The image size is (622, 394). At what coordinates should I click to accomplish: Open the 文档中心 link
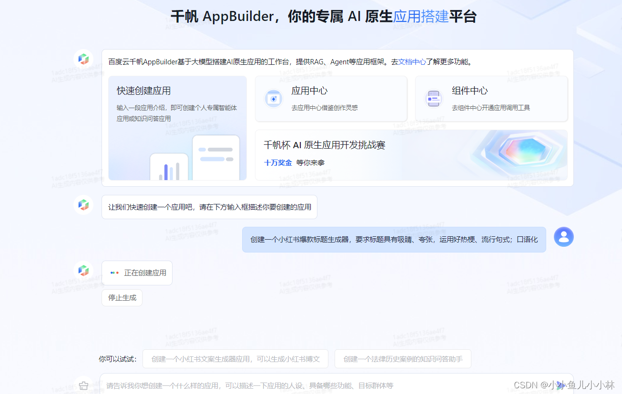[412, 61]
